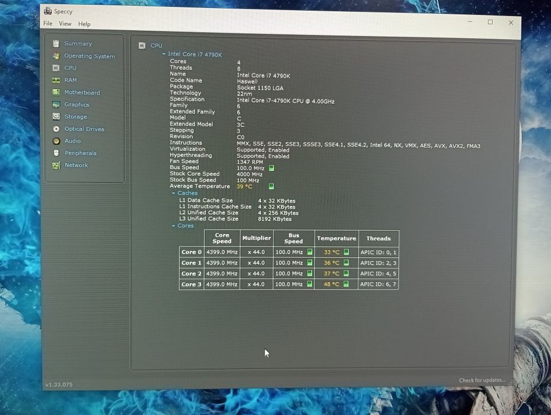This screenshot has width=551, height=415.
Task: Click Core 2 bus speed green icon
Action: [310, 273]
